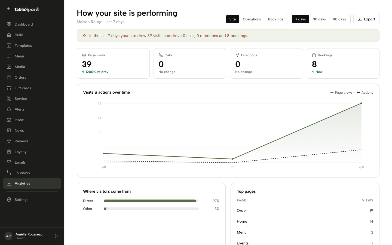Screen dimensions: 392x245
Task: Select the 30 days range
Action: [x=319, y=19]
